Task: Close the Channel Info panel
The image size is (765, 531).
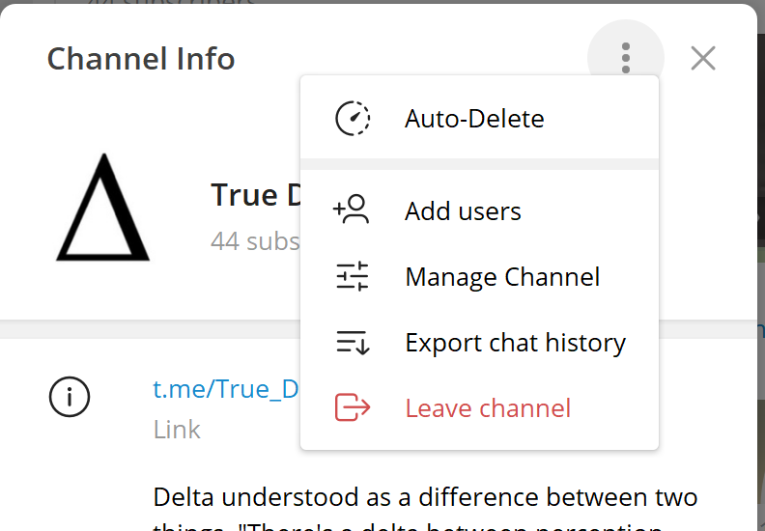Action: (703, 58)
